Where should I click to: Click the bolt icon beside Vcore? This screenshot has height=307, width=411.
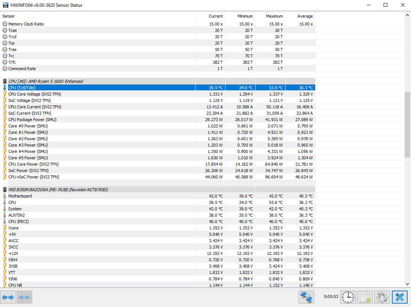[5, 228]
